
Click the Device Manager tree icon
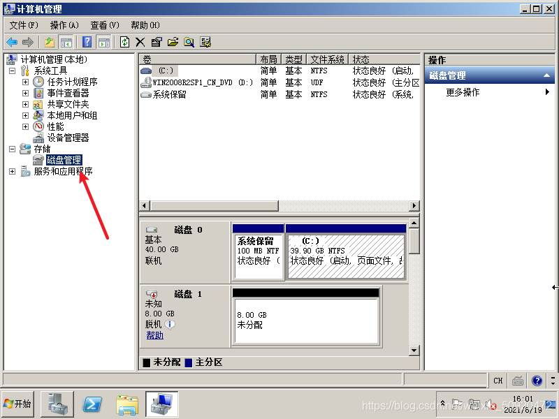[x=38, y=138]
